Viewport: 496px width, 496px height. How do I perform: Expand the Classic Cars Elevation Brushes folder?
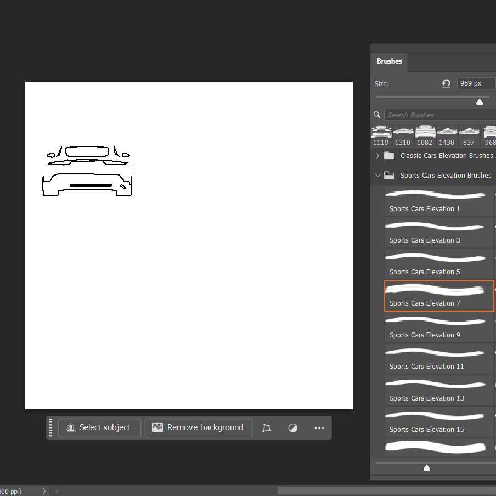coord(377,156)
